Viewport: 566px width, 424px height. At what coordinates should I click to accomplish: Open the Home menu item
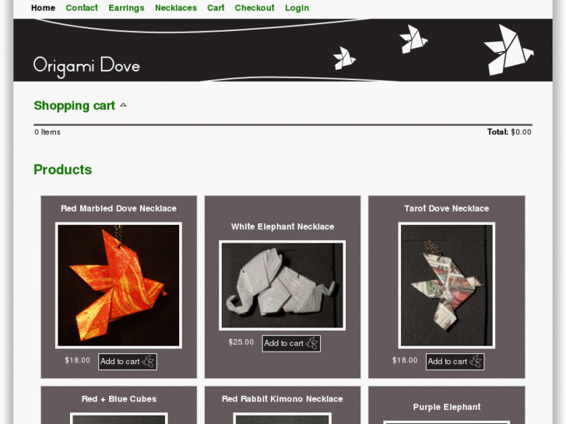click(x=43, y=8)
